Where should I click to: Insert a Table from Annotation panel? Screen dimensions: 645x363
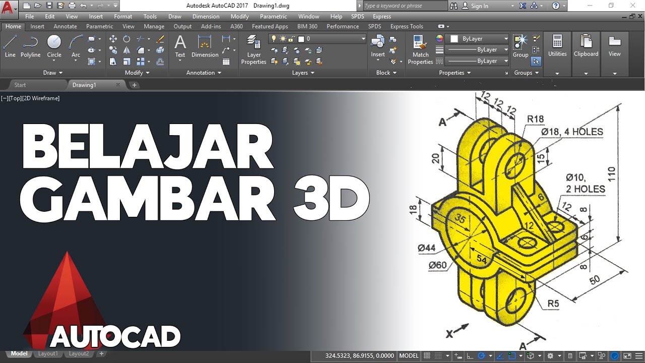[x=226, y=62]
